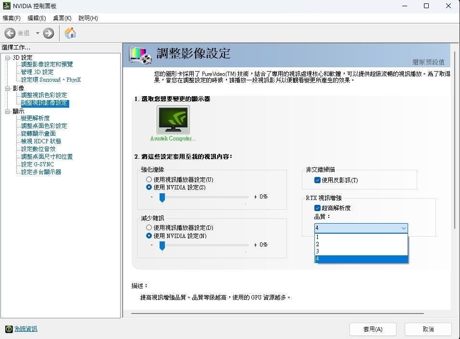Choose quality level 3 in dropdown list
Screen dimensions: 460x339
tap(361, 251)
